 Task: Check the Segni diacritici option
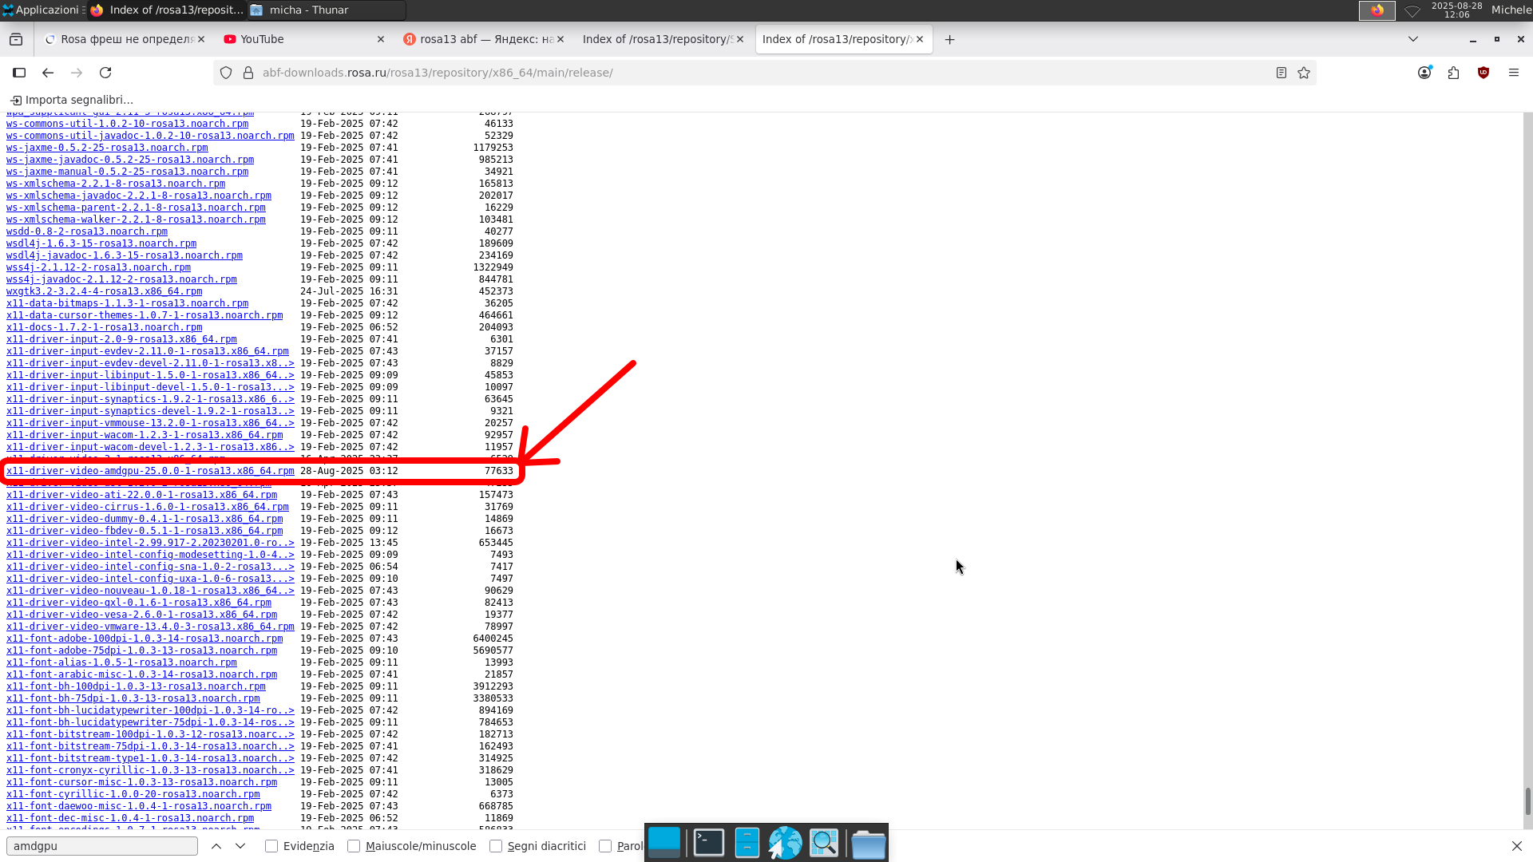pyautogui.click(x=496, y=846)
